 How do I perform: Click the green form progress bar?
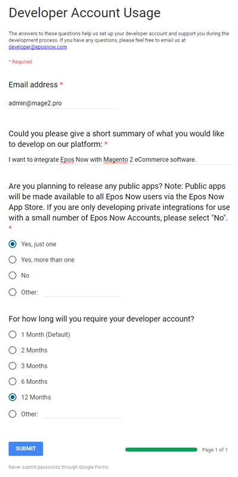pyautogui.click(x=161, y=450)
